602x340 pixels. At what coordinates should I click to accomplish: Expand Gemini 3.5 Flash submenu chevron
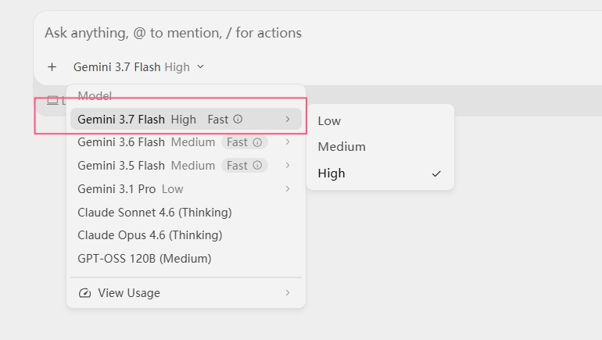pos(288,166)
